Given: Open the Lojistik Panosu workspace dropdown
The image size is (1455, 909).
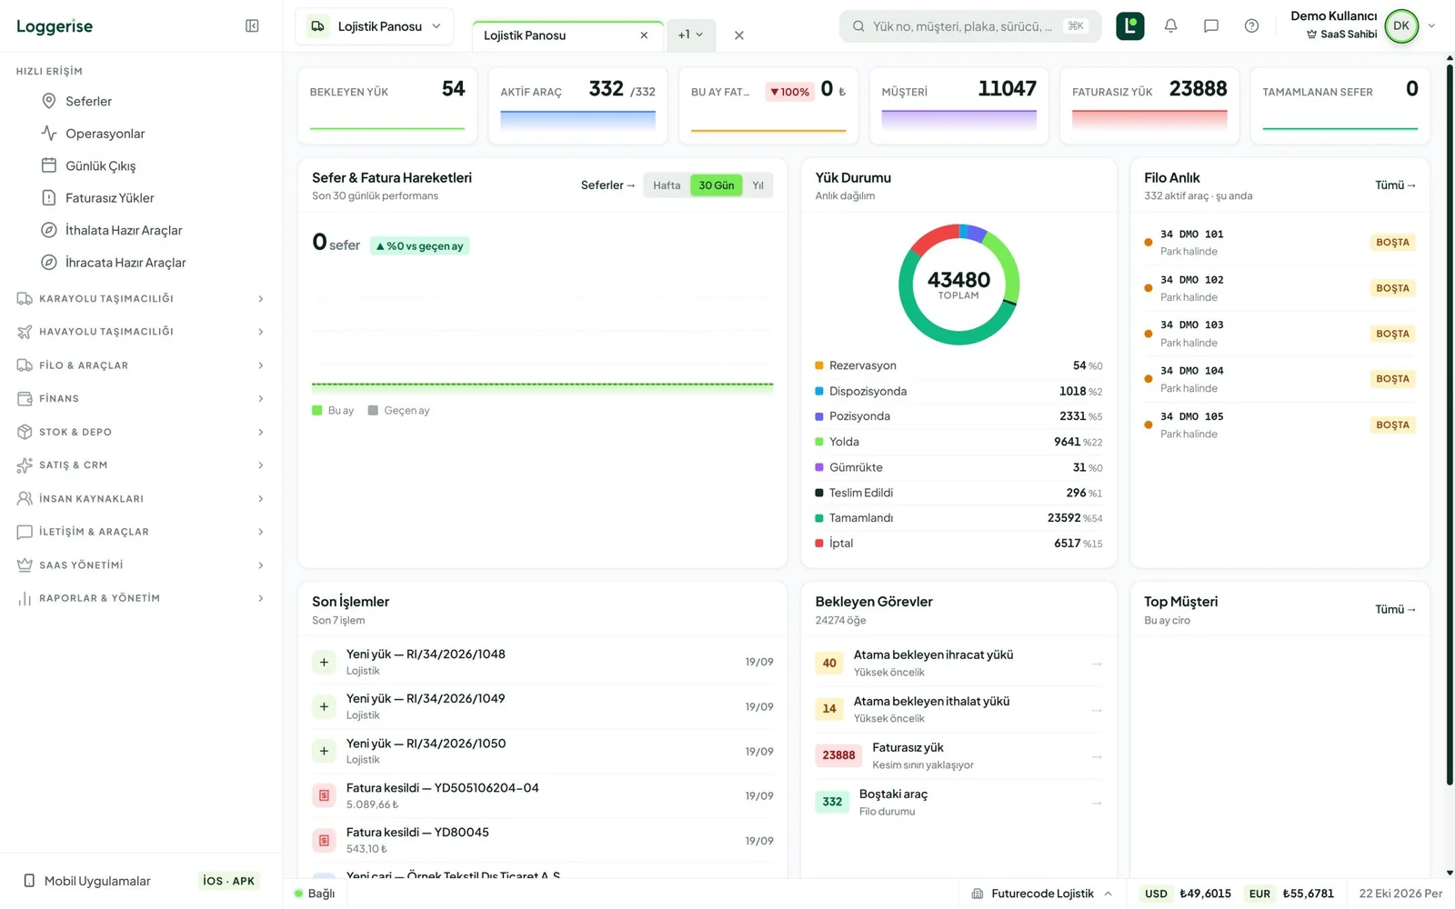Looking at the screenshot, I should (x=375, y=26).
